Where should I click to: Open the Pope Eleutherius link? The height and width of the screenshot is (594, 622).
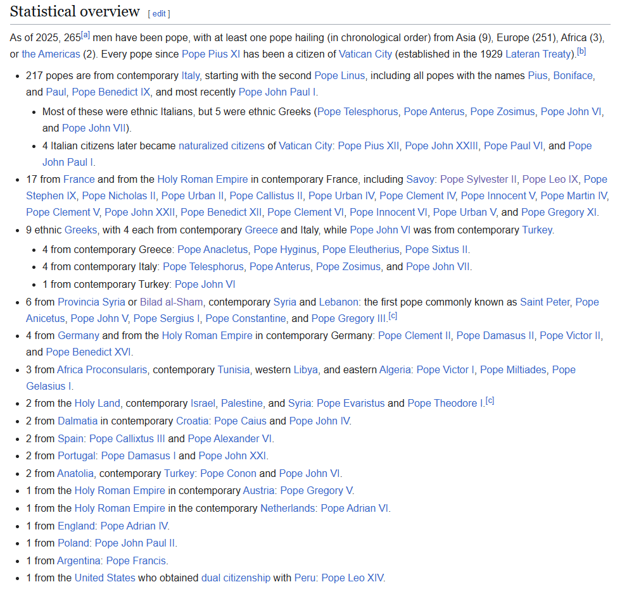[x=360, y=250]
